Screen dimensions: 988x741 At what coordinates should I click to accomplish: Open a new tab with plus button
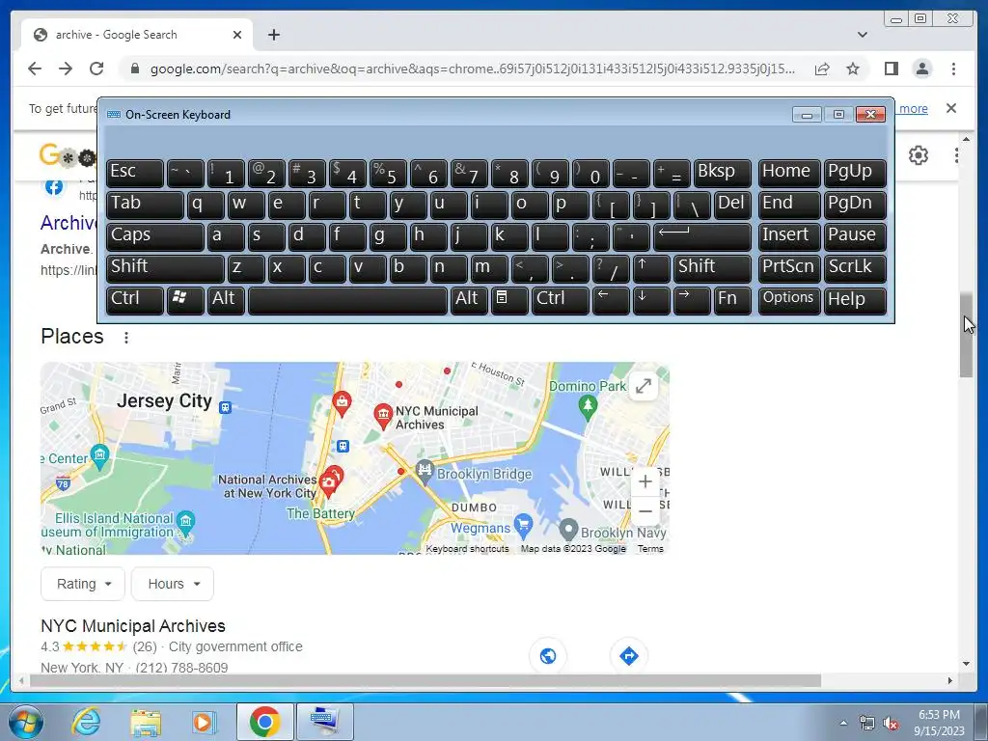[273, 35]
